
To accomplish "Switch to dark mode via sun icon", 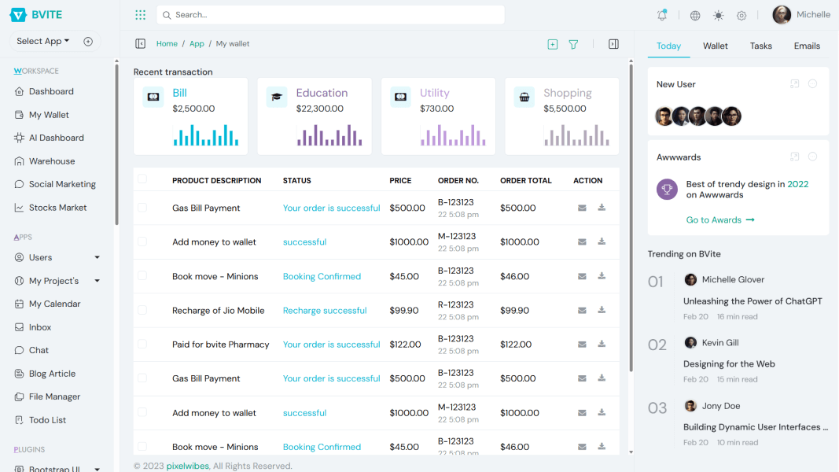I will pyautogui.click(x=717, y=14).
